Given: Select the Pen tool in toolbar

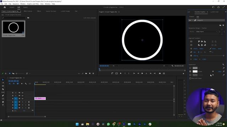Looking at the screenshot, I should [x=3, y=96].
